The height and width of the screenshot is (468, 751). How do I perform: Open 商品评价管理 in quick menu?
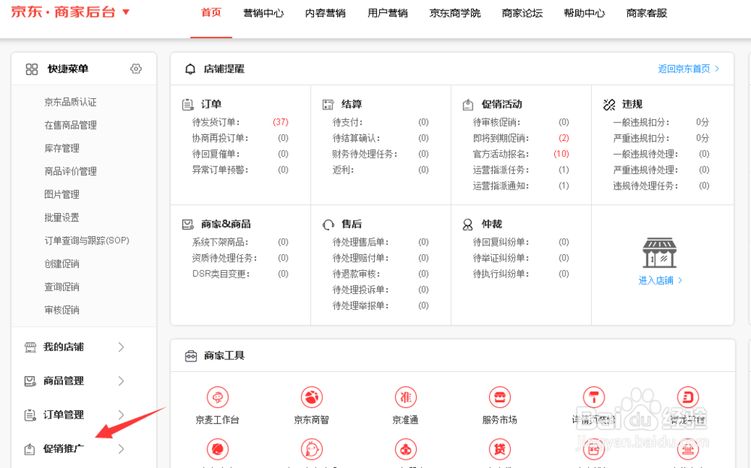click(x=71, y=171)
